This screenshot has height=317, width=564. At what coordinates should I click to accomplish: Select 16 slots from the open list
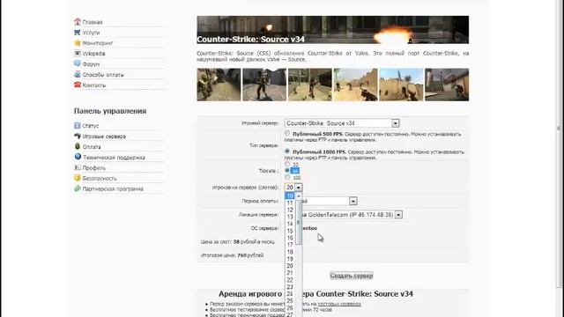click(x=290, y=238)
